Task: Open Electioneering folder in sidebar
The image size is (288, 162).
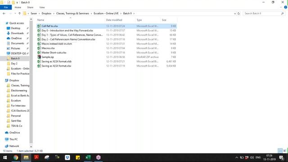Action: pos(19,90)
